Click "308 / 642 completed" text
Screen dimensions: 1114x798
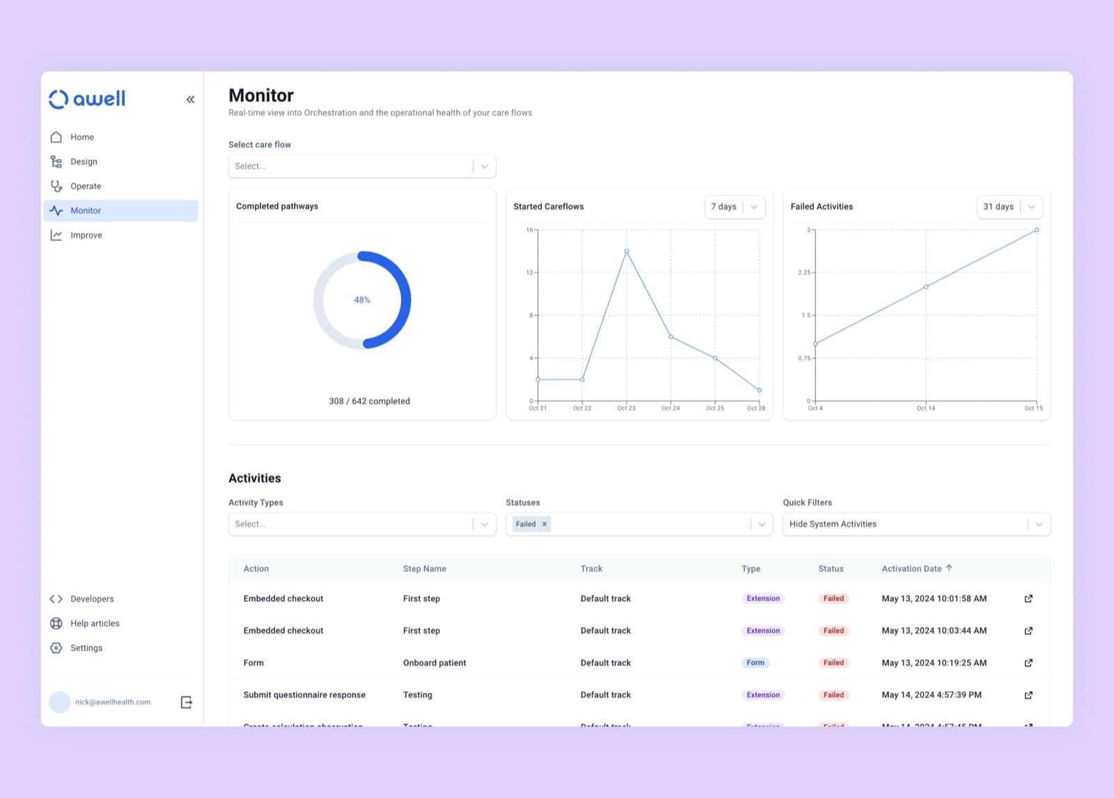tap(370, 401)
